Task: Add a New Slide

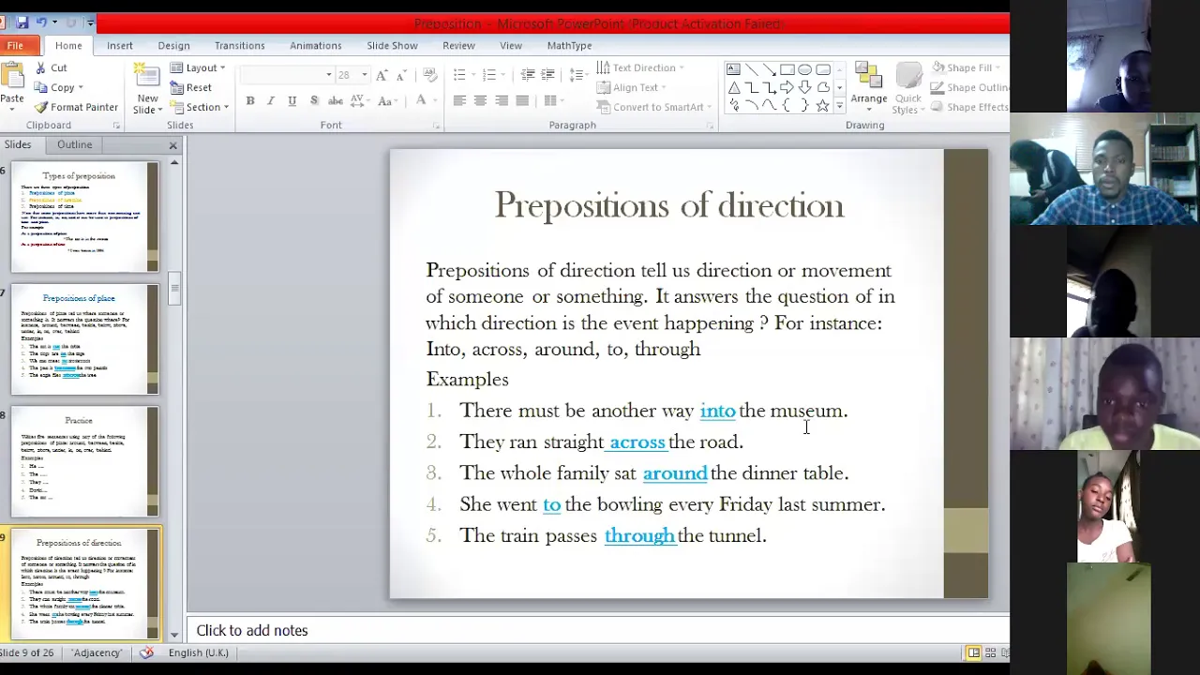Action: point(147,88)
